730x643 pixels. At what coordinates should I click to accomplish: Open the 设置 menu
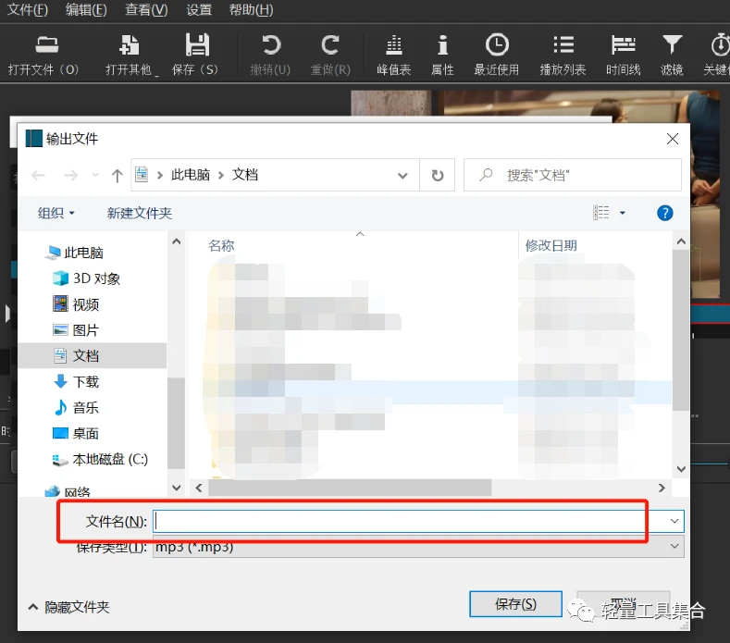tap(199, 10)
